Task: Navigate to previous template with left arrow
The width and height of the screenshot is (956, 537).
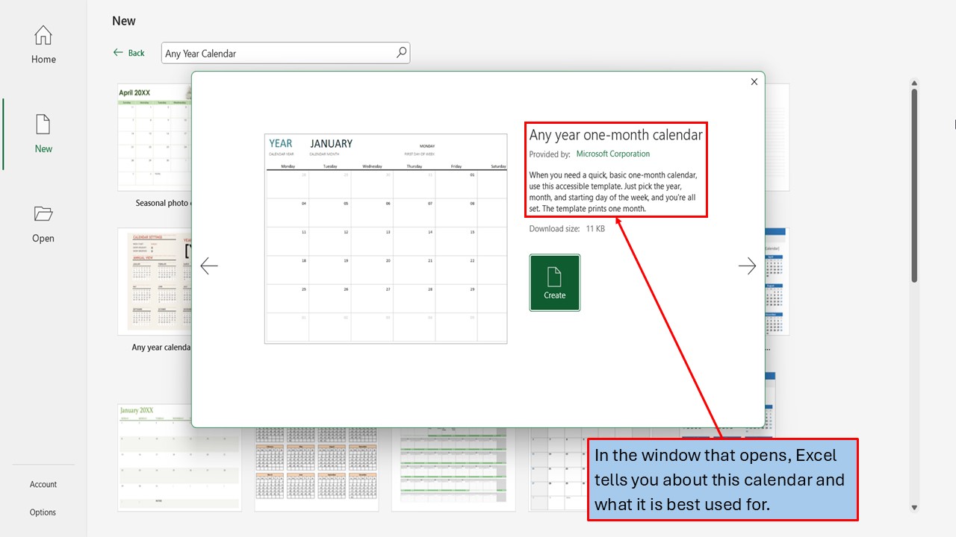Action: [209, 266]
